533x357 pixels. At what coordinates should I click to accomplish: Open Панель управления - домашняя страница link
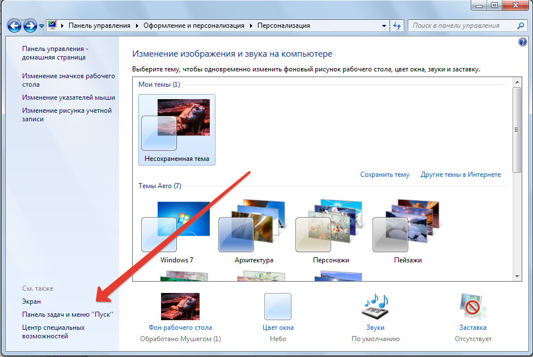pyautogui.click(x=55, y=53)
